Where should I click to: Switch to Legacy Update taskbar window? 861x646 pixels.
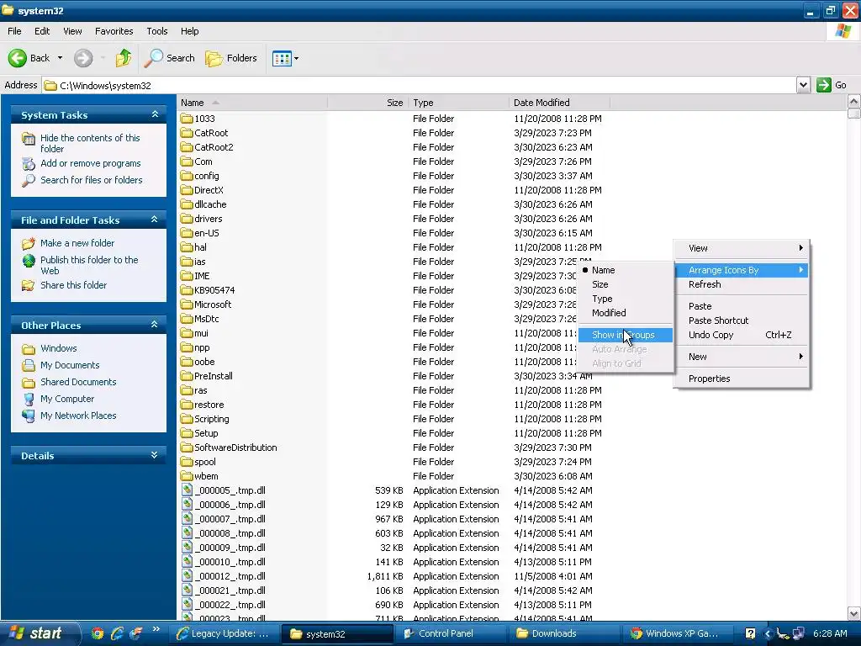coord(224,633)
